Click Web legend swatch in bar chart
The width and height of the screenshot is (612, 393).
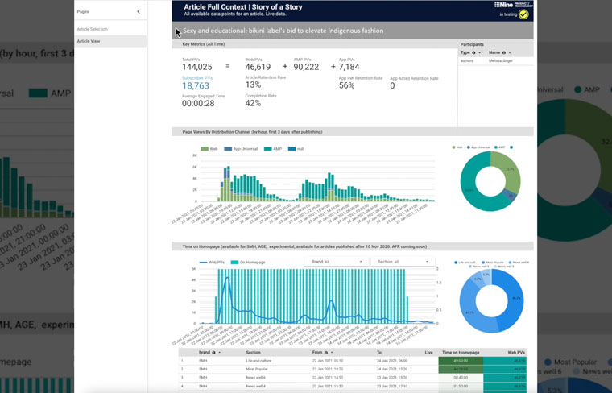click(204, 149)
